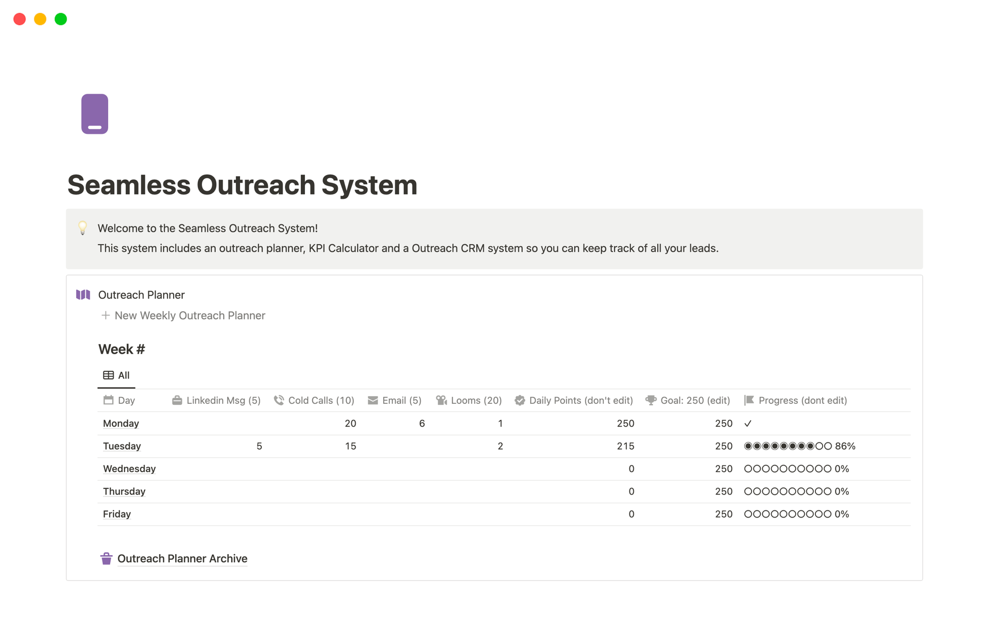989x618 pixels.
Task: Click the calendar icon in Day column header
Action: [108, 400]
